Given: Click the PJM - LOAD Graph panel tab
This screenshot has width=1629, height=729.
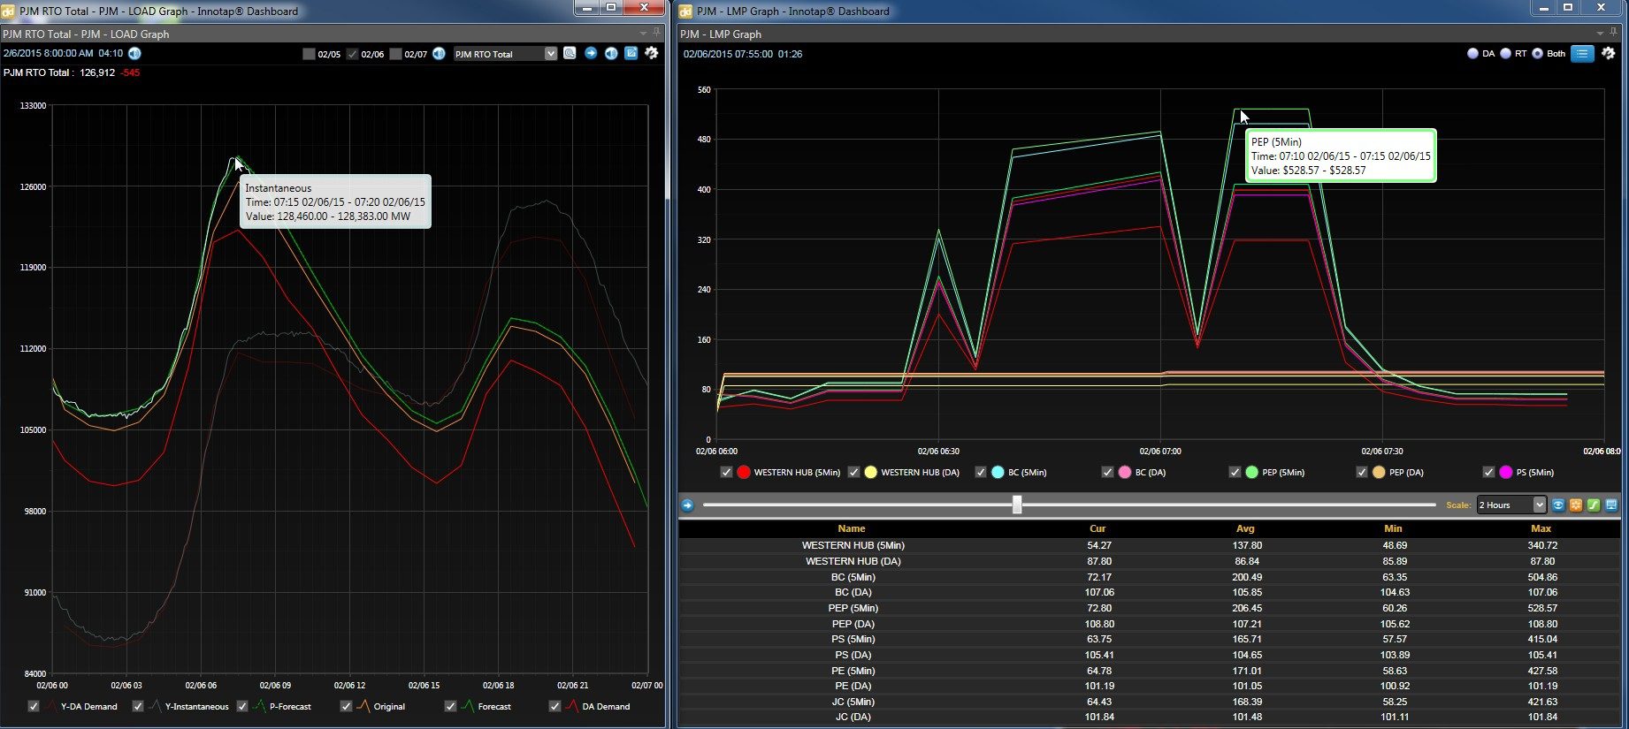Looking at the screenshot, I should point(86,34).
